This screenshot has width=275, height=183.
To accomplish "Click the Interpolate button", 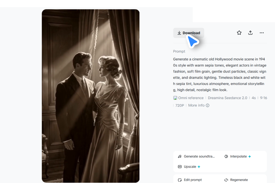I will coord(238,157).
